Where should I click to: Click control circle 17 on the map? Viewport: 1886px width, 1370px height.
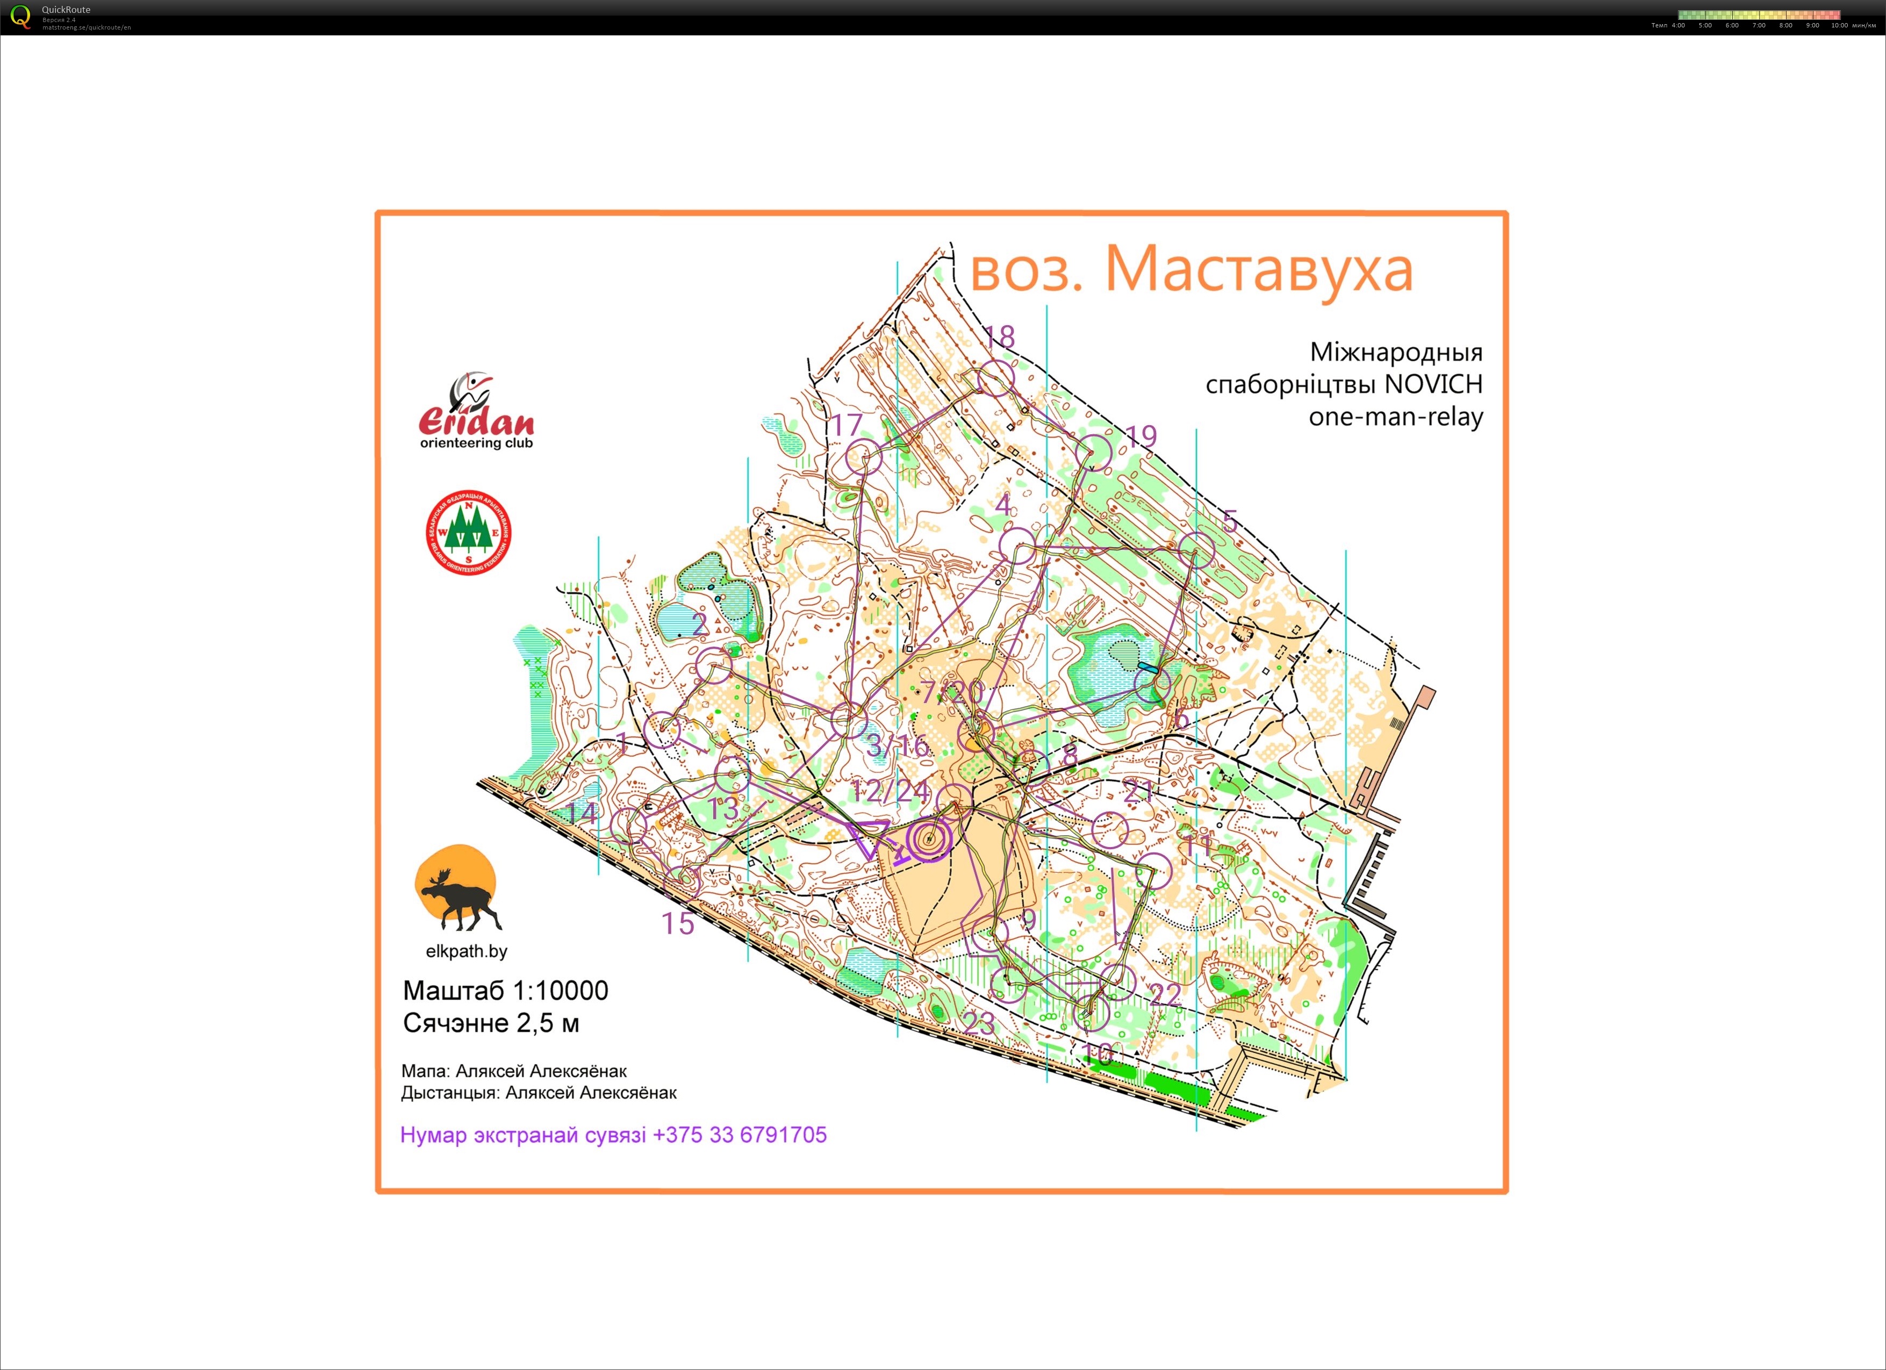tap(863, 456)
